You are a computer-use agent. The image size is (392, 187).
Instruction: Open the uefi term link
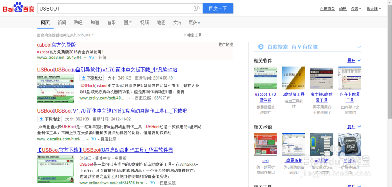click(265, 160)
